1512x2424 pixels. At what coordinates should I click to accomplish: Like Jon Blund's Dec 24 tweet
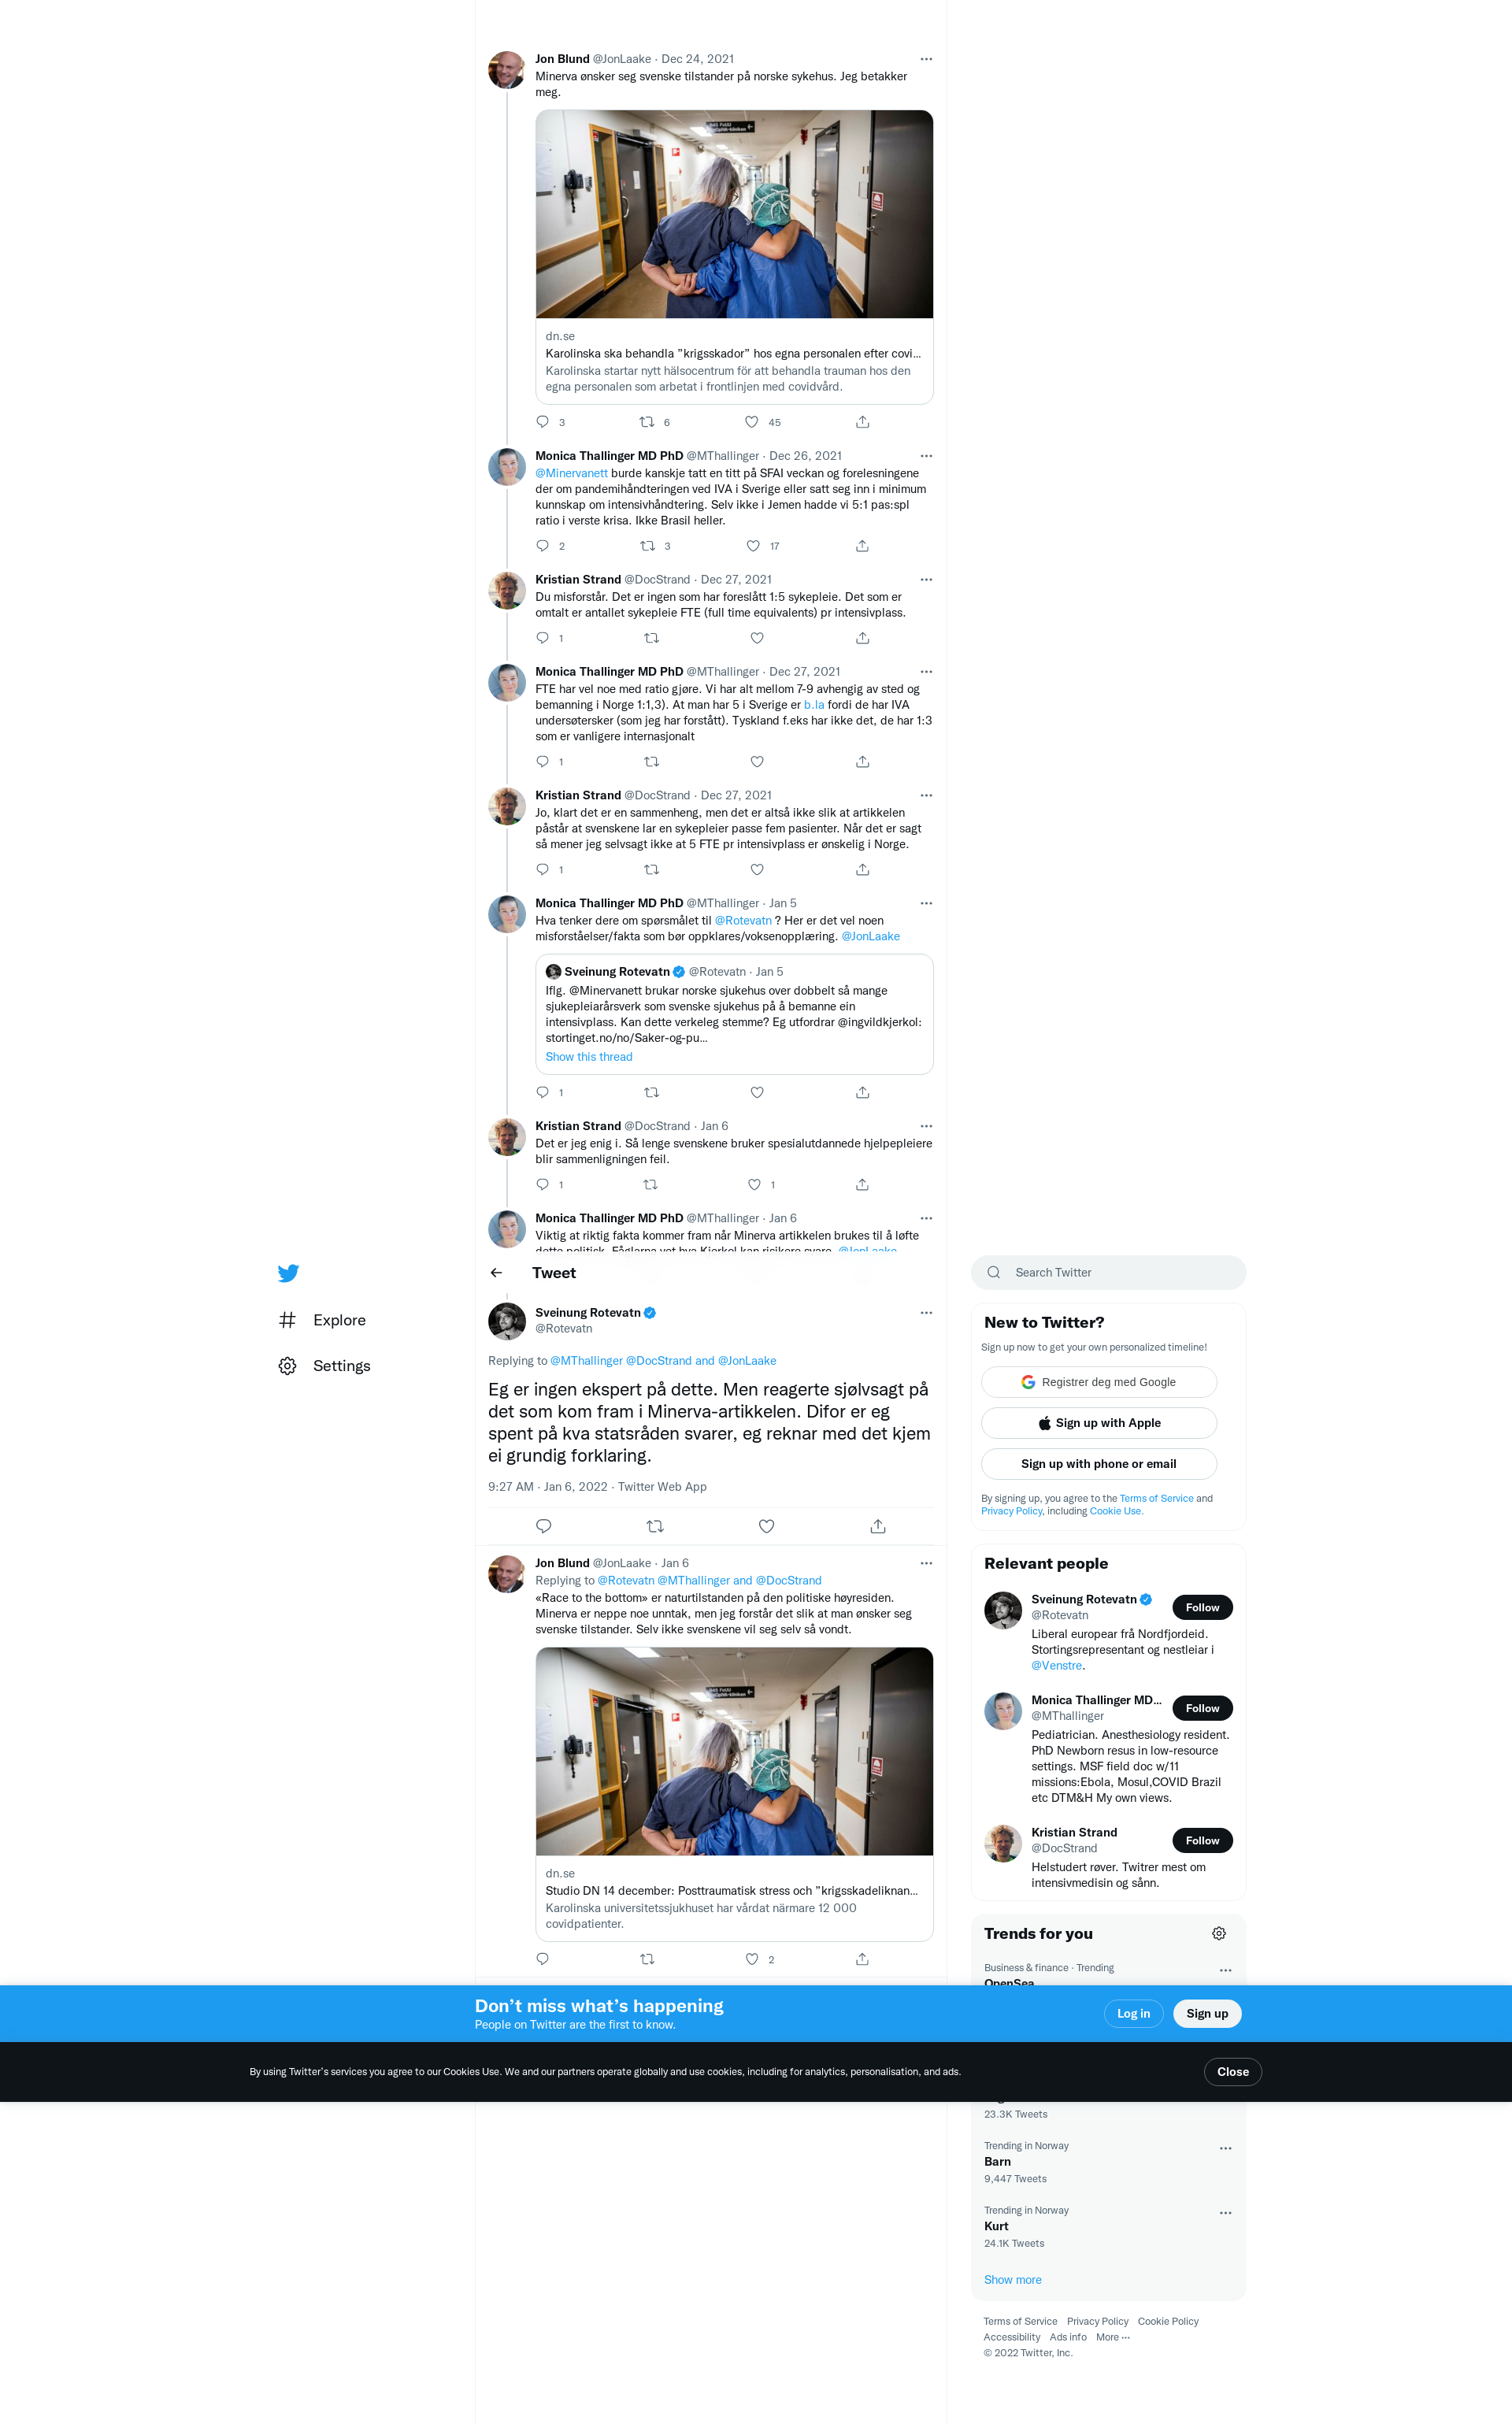tap(752, 421)
